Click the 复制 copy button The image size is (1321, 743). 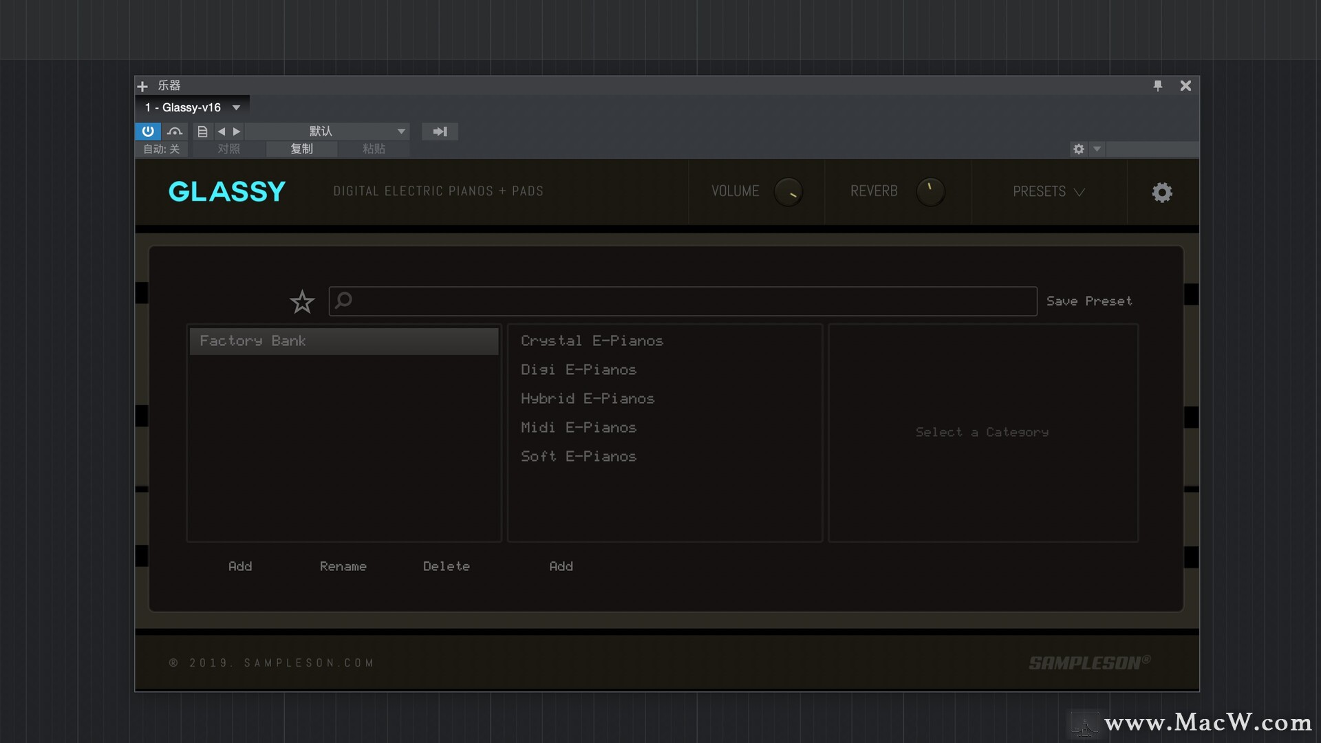coord(301,149)
